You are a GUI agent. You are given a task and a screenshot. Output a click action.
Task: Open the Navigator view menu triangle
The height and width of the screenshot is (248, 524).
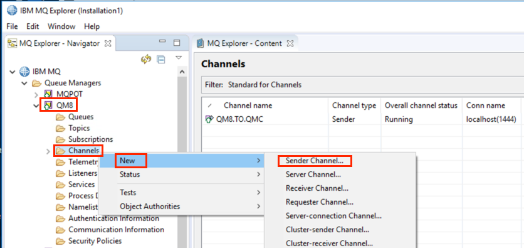tap(179, 58)
